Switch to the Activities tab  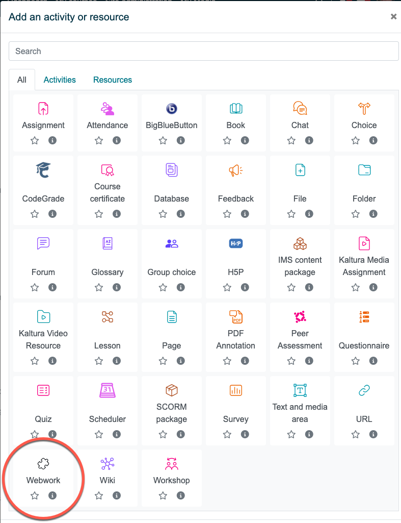[60, 80]
